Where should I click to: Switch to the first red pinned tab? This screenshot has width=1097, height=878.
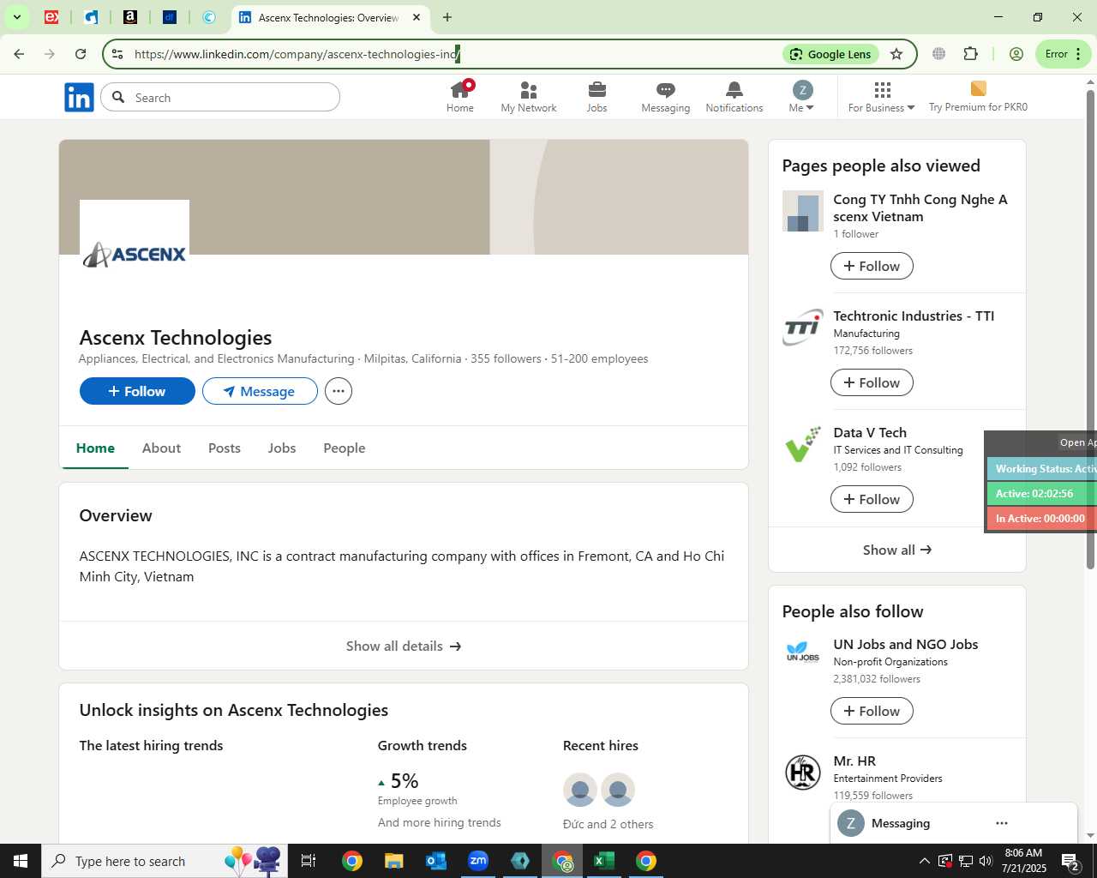click(x=51, y=17)
